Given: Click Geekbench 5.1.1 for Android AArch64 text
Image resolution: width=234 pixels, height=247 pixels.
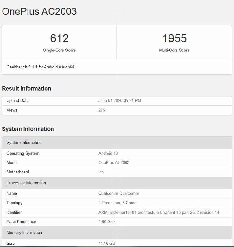Looking at the screenshot, I should tap(40, 67).
